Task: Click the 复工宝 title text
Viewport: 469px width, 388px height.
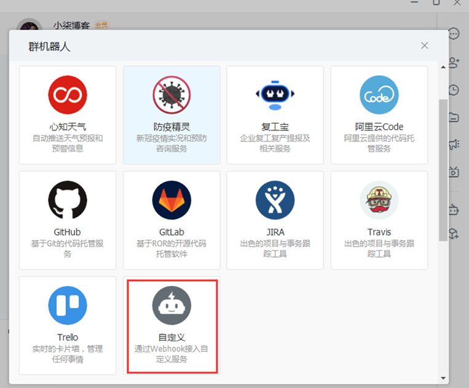Action: coord(275,127)
